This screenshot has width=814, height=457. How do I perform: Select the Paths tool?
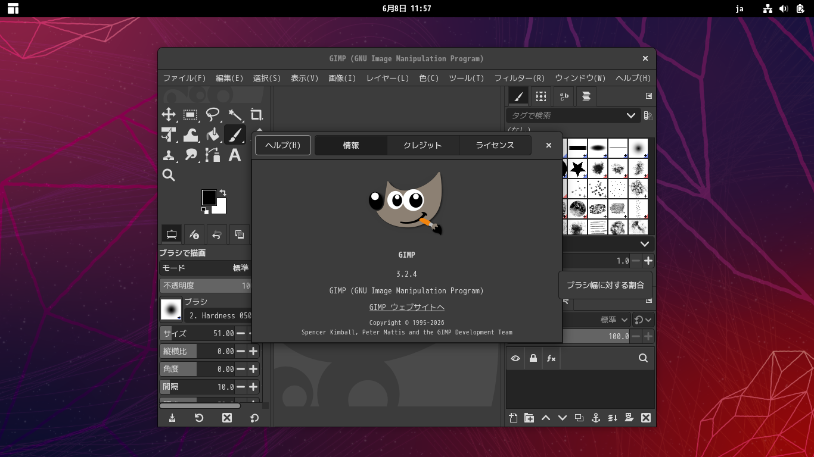point(213,155)
